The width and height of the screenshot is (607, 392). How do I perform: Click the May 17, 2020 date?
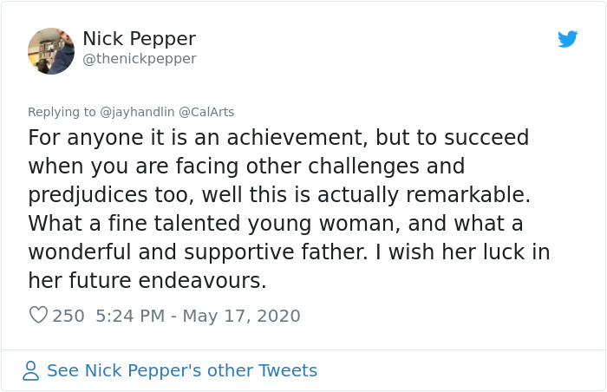pyautogui.click(x=242, y=316)
